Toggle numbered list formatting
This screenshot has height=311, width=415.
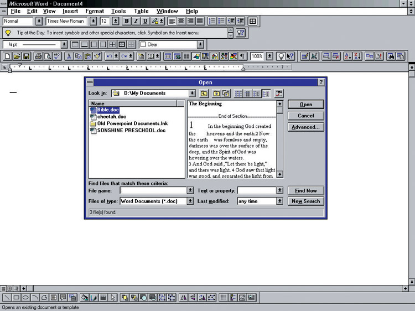[x=212, y=21]
